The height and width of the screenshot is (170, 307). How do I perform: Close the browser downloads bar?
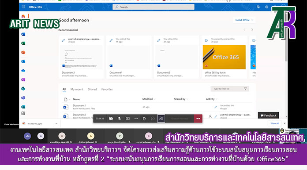click(285, 123)
